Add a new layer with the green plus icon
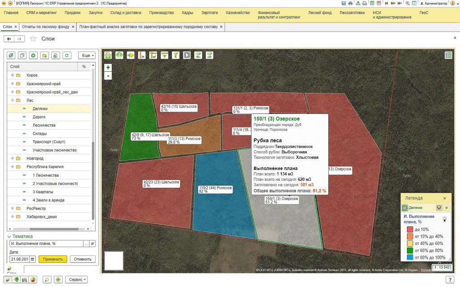 coord(33,55)
